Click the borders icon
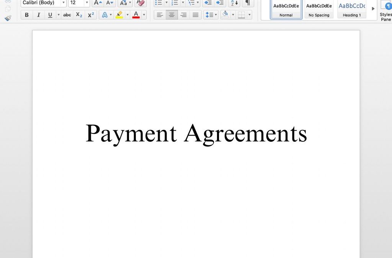Screen dimensions: 392x258 241,15
